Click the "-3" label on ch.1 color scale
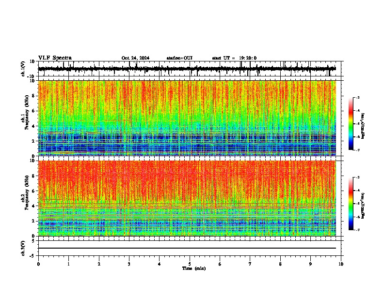 357,97
